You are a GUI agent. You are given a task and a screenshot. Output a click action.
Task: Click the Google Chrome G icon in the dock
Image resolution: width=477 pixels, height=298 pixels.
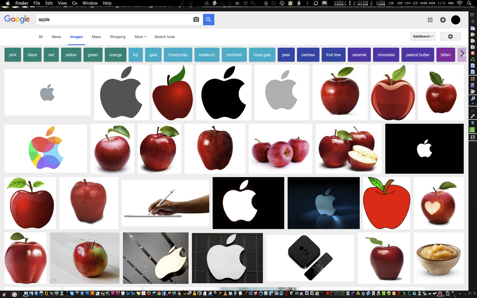tap(14, 294)
